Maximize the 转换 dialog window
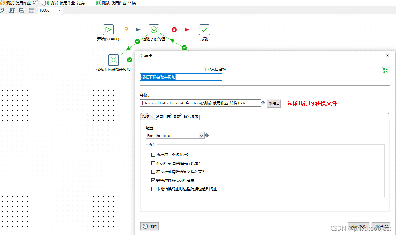The width and height of the screenshot is (396, 235). 373,56
